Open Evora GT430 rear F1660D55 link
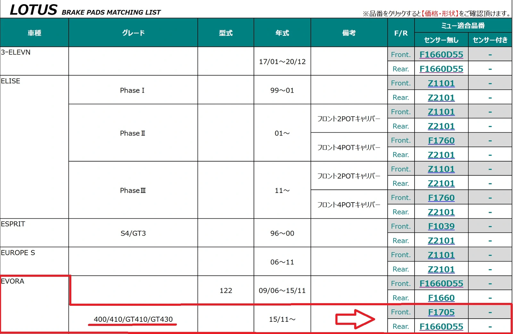 pyautogui.click(x=441, y=326)
